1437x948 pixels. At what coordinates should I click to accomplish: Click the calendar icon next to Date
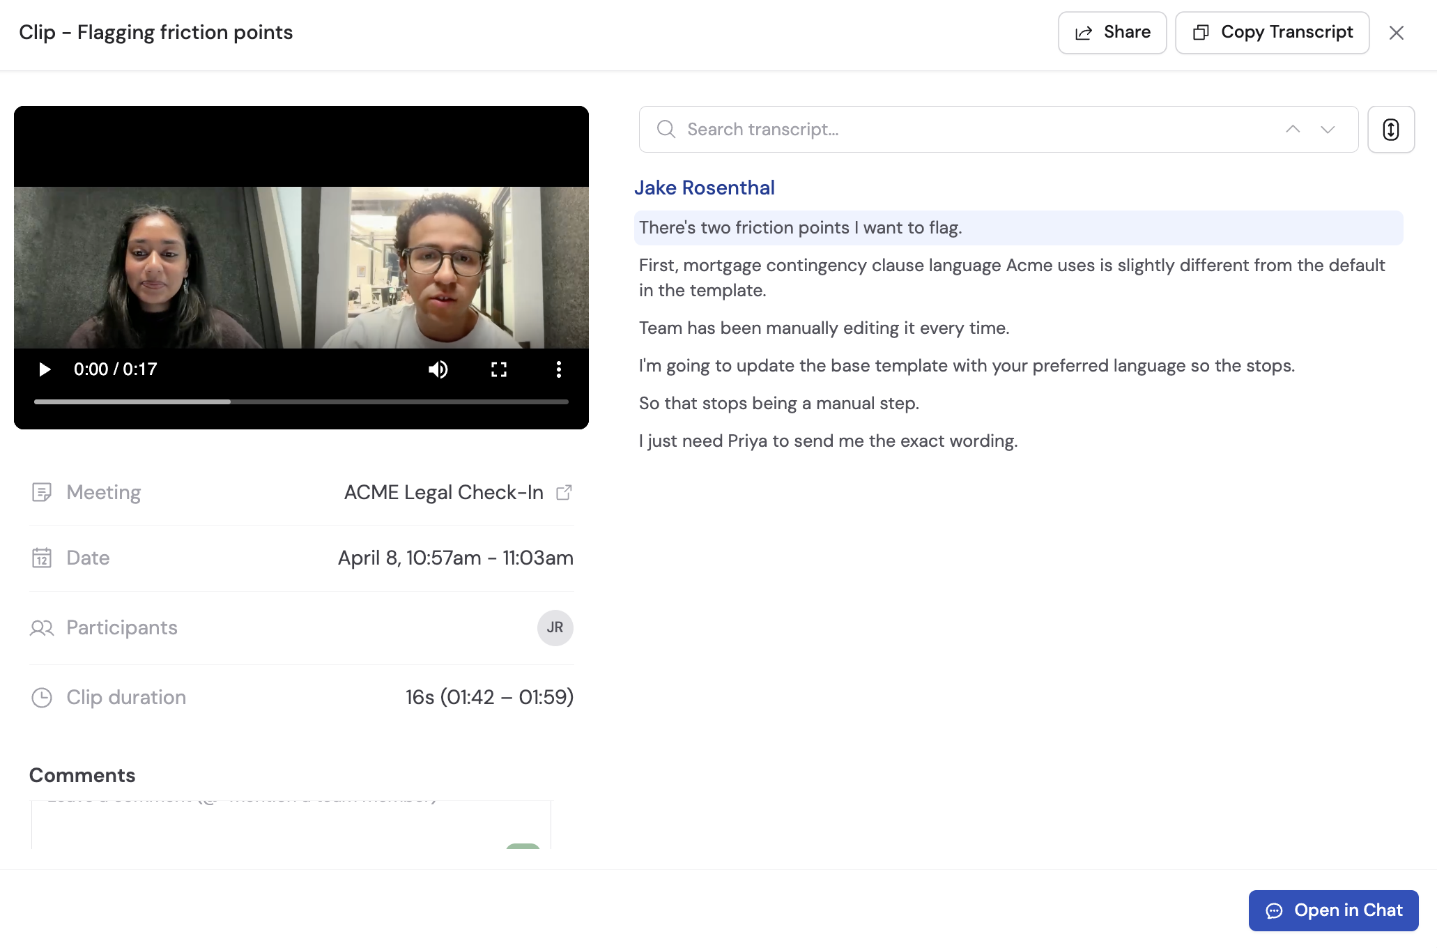pyautogui.click(x=42, y=558)
